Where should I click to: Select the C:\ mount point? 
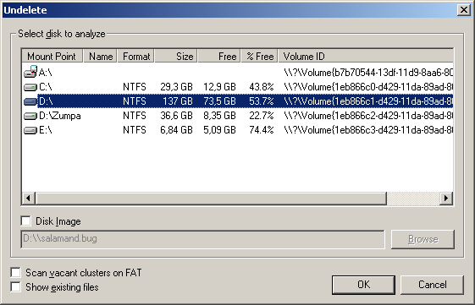46,87
